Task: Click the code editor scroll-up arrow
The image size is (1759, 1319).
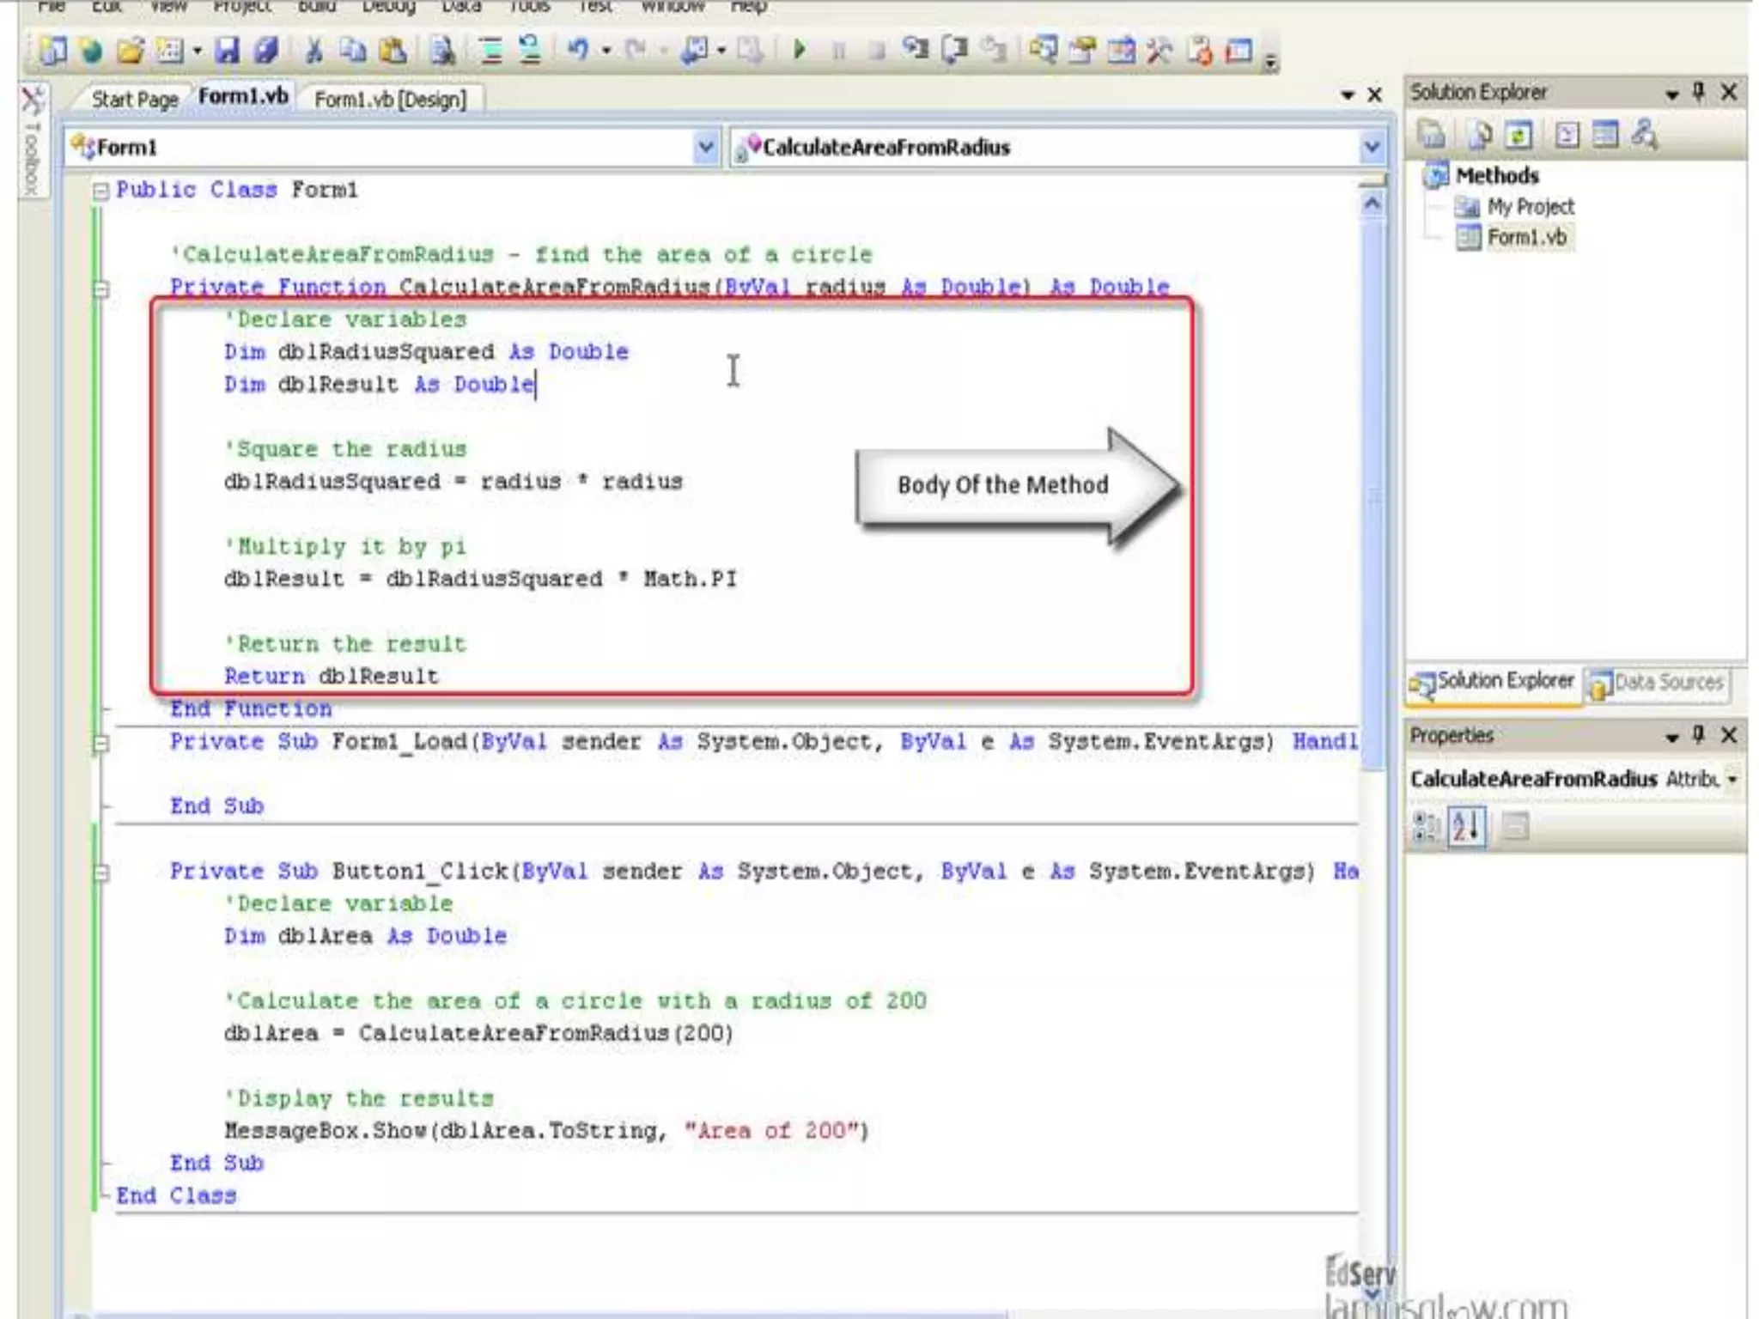Action: (x=1373, y=204)
